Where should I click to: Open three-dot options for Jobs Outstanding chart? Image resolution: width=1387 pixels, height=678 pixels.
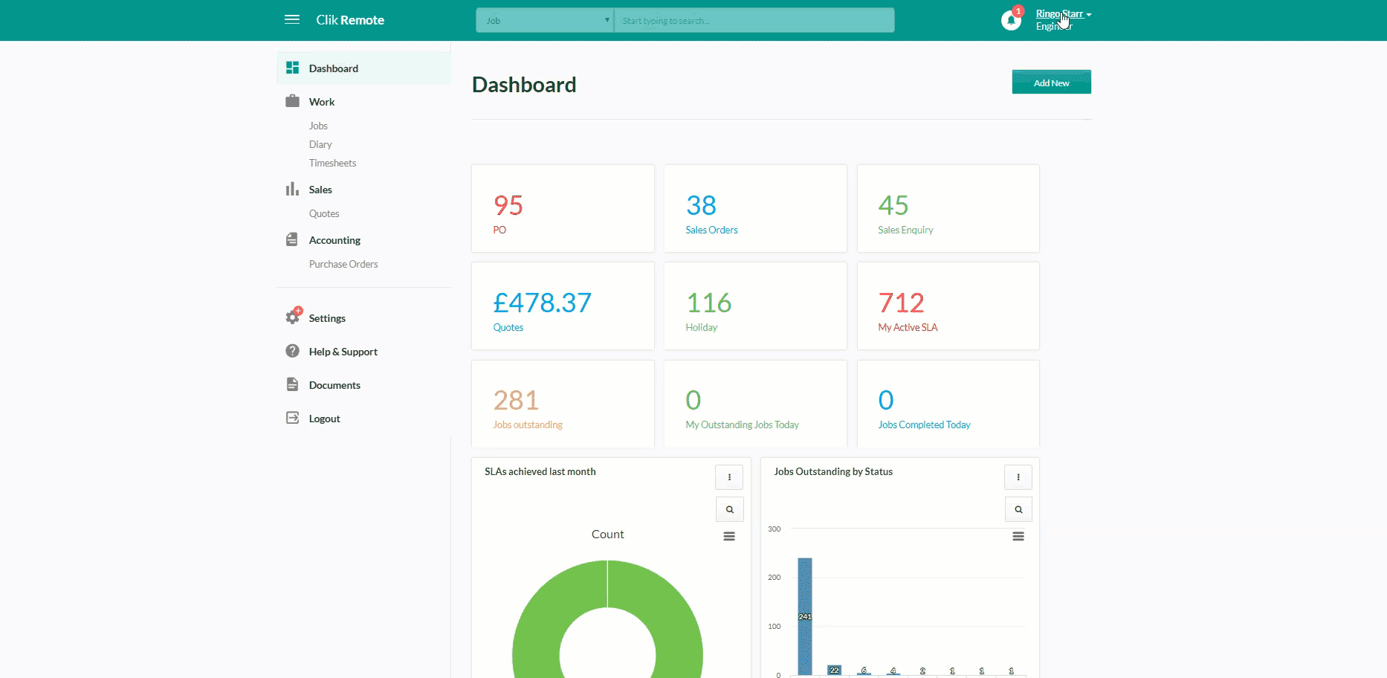(x=1018, y=477)
